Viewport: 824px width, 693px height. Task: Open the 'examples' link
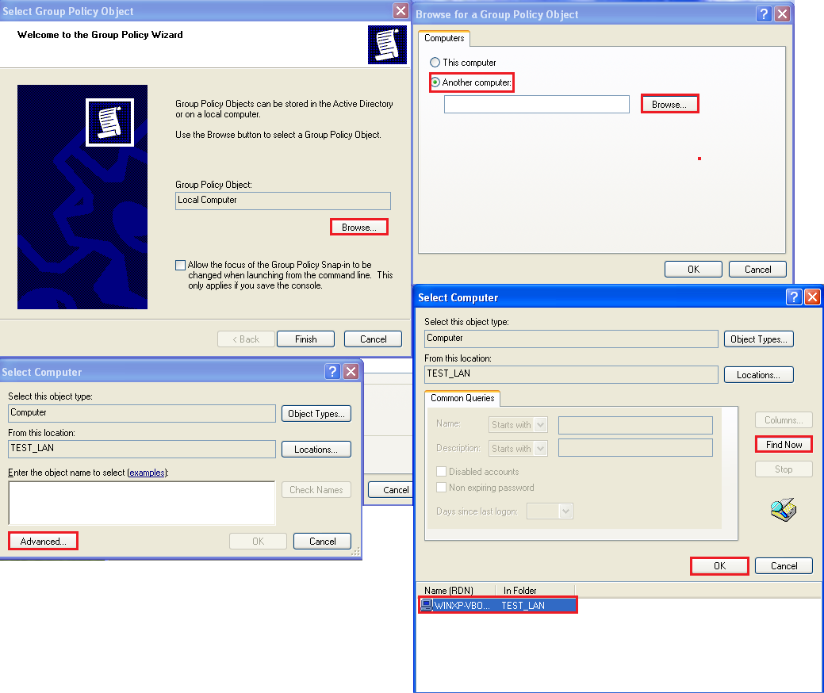pos(147,473)
